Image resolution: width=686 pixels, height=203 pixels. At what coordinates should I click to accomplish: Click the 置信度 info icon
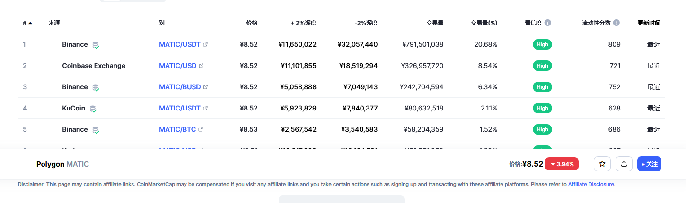548,23
